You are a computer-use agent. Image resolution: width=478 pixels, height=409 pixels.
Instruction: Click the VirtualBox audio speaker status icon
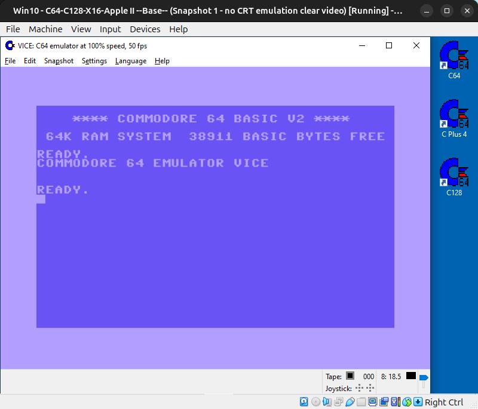click(x=327, y=402)
